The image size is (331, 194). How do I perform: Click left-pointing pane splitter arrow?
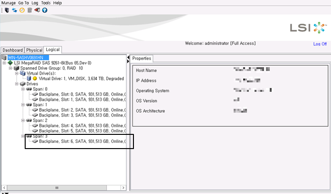[x=128, y=57]
